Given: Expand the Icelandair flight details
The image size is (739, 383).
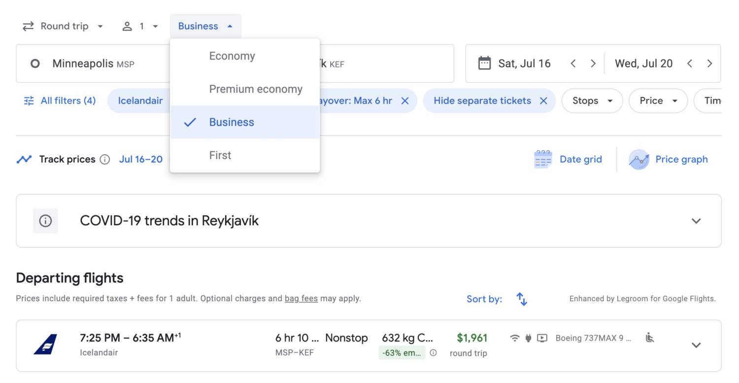Looking at the screenshot, I should pos(696,345).
